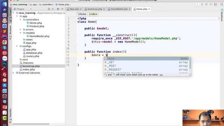Click the Project panel horizontal scrollbar
Viewport: 224px width, 126px height.
click(x=31, y=124)
